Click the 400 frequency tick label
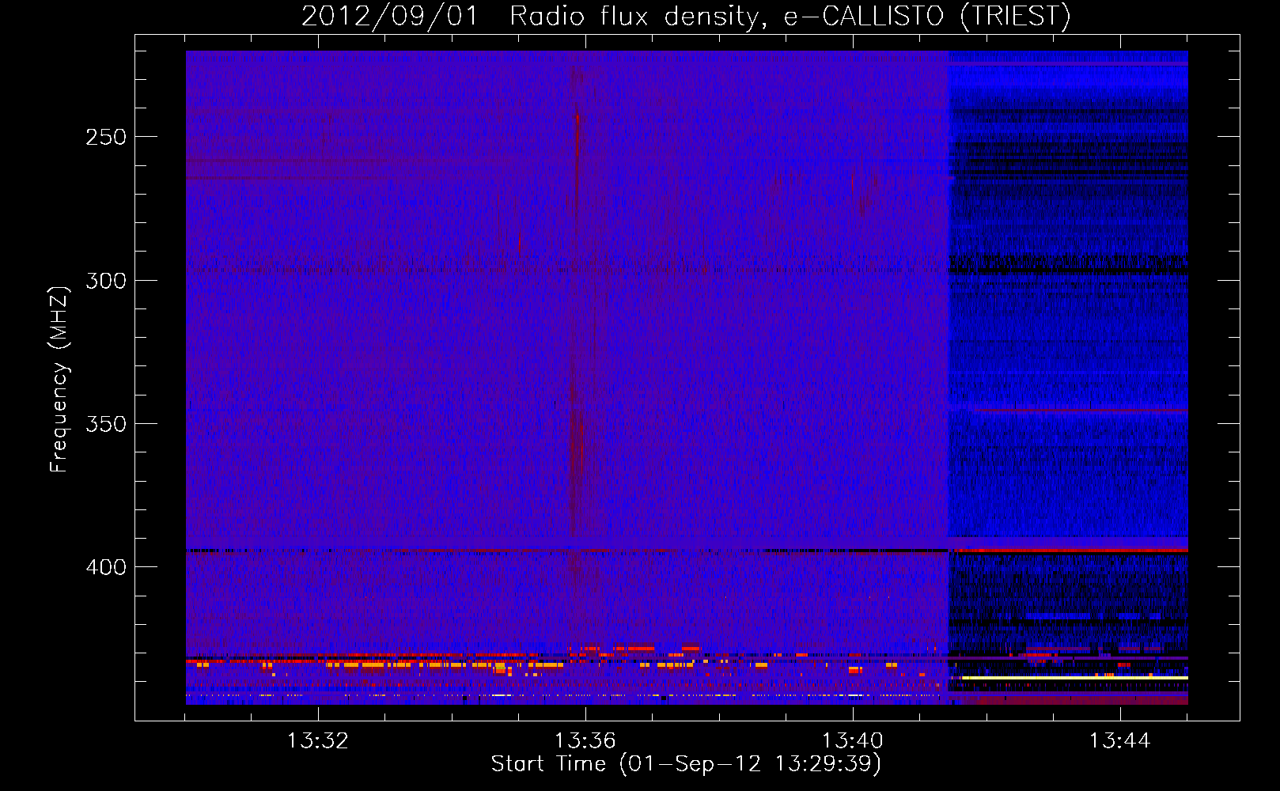This screenshot has width=1280, height=791. (x=106, y=567)
